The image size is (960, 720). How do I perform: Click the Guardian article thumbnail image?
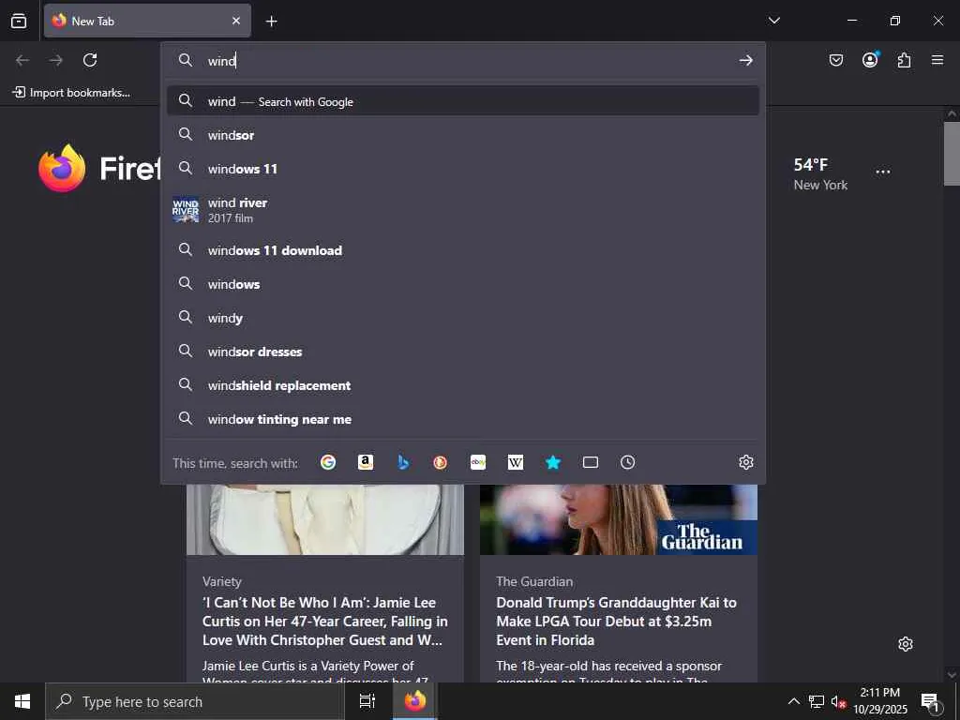(619, 519)
